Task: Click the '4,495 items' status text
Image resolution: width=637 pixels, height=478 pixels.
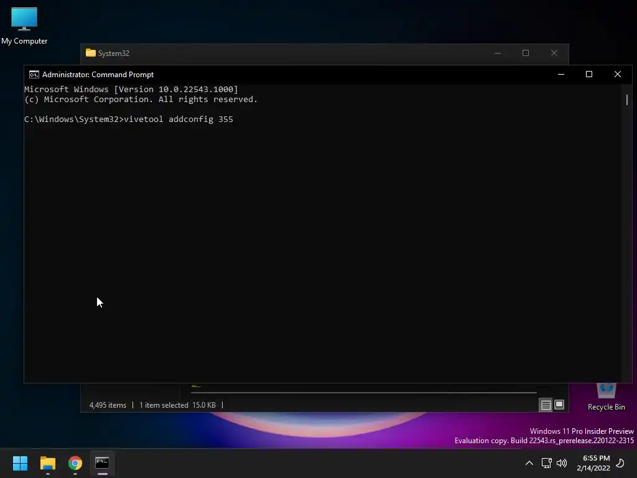Action: 108,405
